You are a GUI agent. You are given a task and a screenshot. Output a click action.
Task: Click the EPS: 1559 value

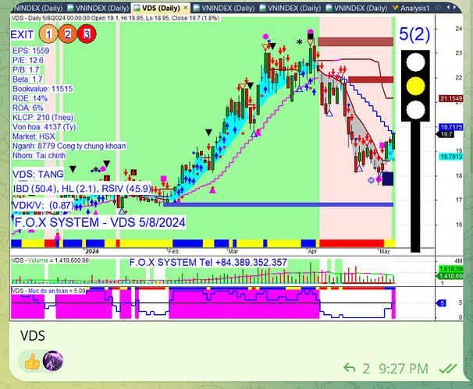[x=30, y=51]
